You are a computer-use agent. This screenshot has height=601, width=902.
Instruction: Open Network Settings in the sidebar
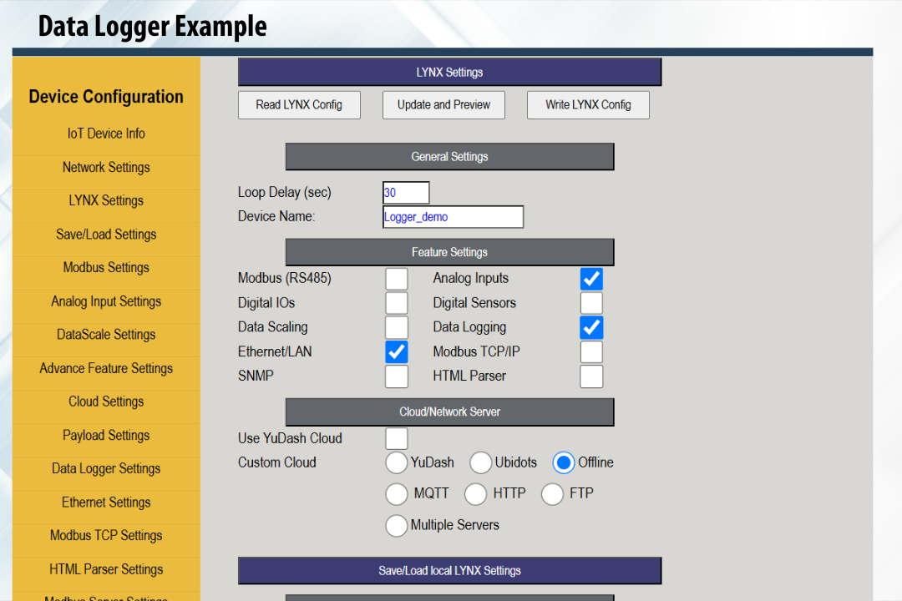click(x=106, y=168)
